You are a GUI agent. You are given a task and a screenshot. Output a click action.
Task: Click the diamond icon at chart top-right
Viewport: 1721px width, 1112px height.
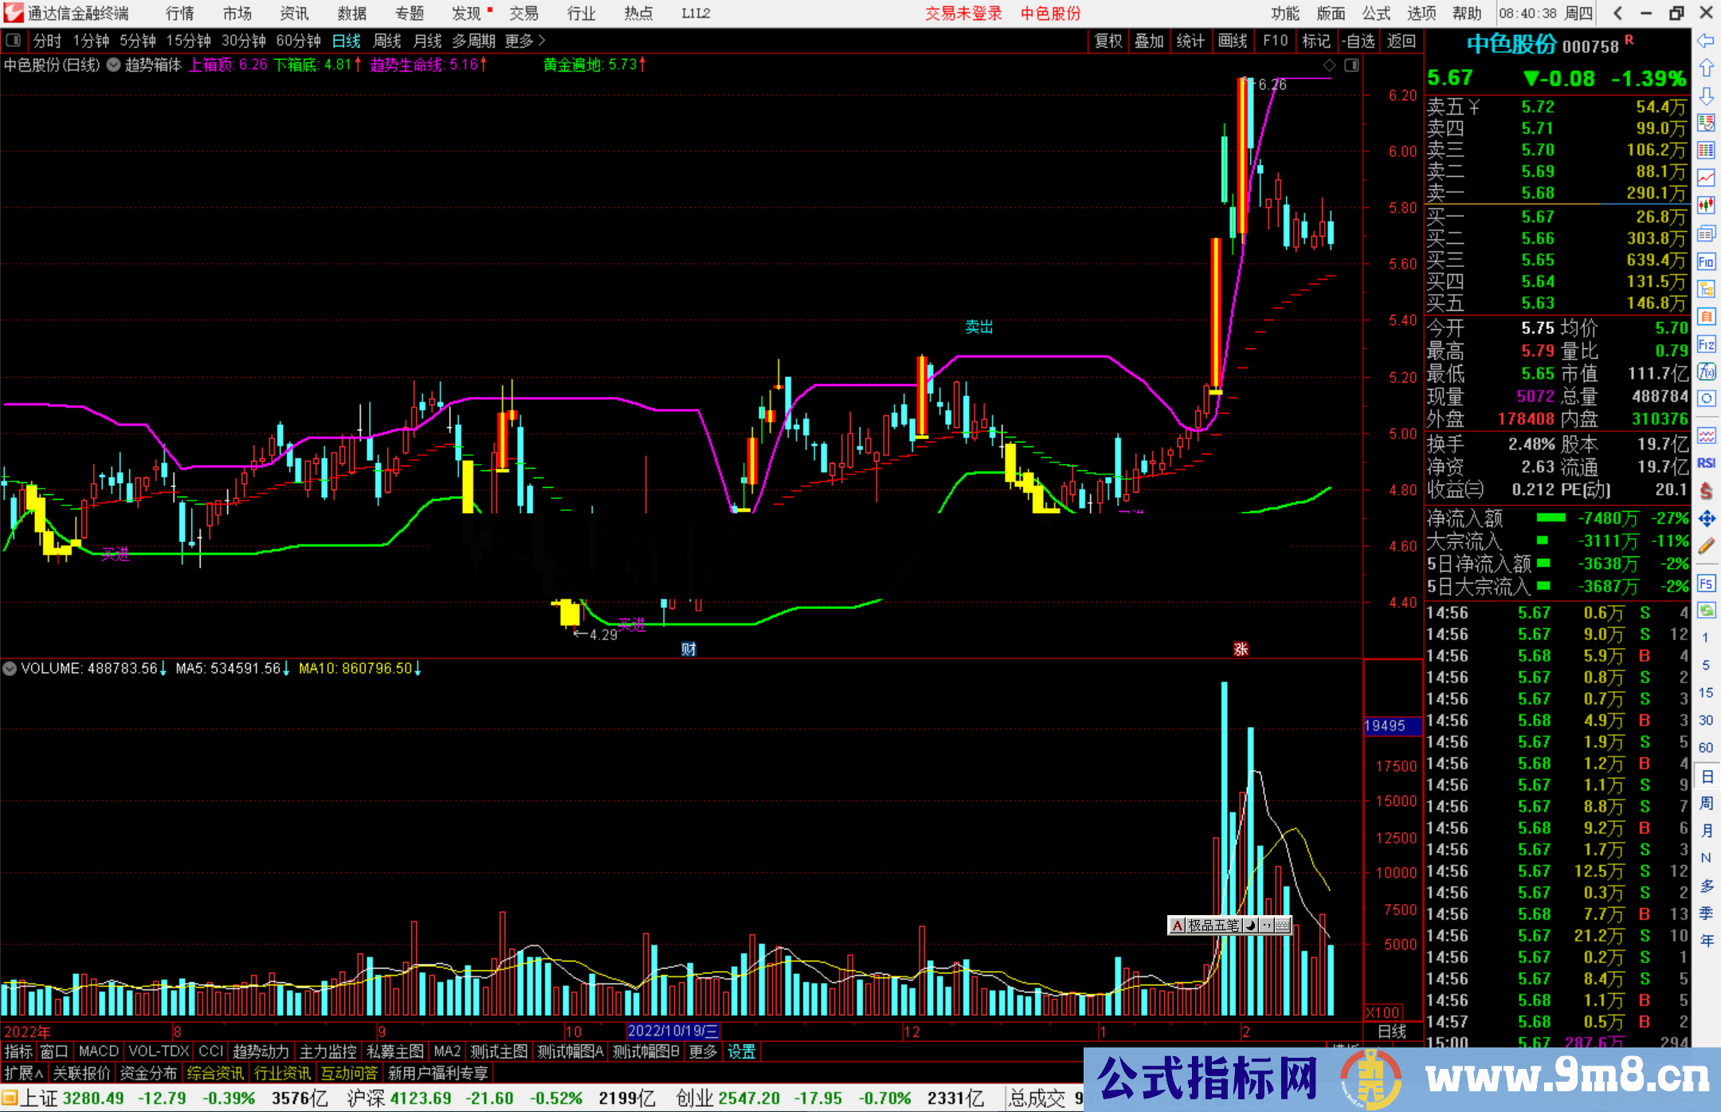1329,65
